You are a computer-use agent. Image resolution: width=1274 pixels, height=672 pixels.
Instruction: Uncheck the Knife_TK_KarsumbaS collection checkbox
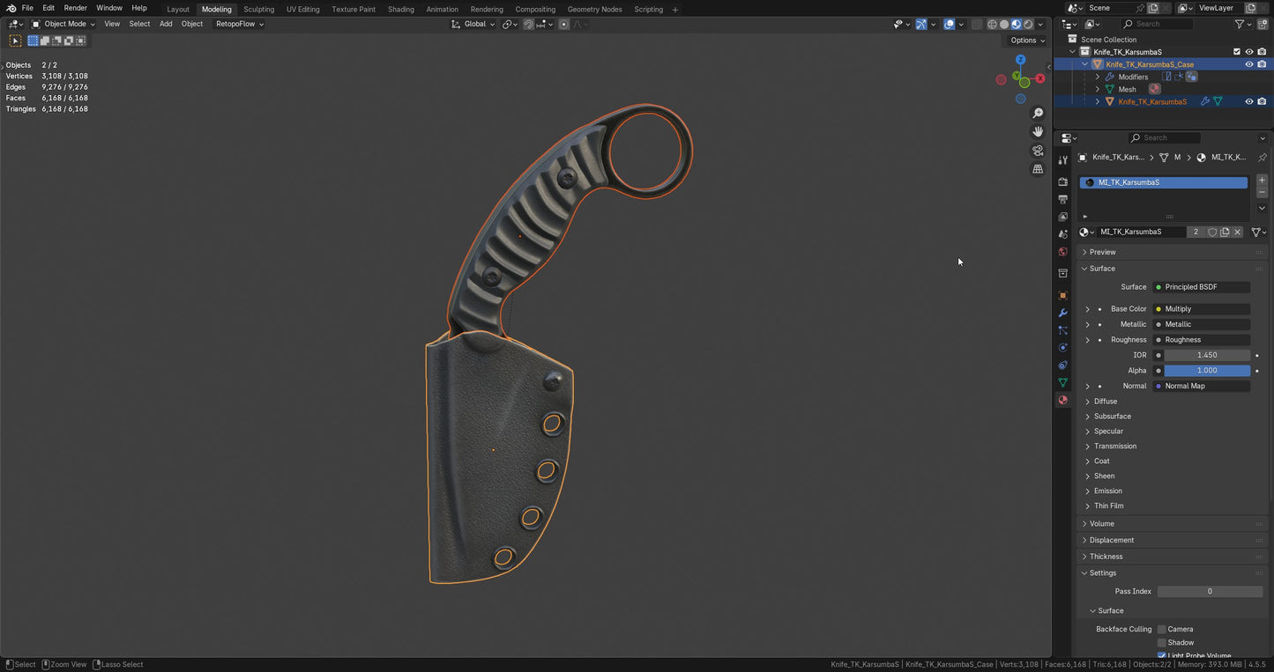1236,52
